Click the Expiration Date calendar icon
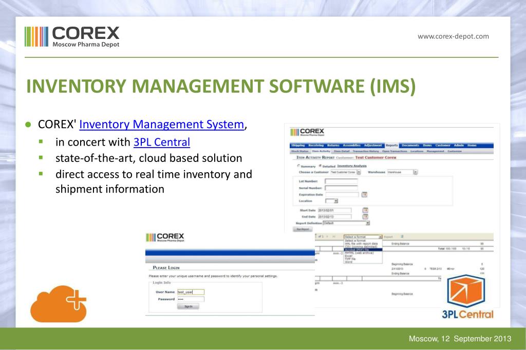The height and width of the screenshot is (350, 526). coord(364,194)
